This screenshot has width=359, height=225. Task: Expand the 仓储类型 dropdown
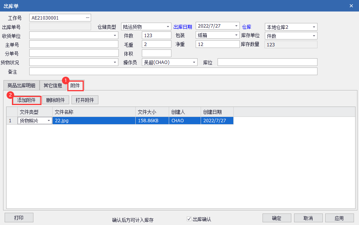[168, 27]
